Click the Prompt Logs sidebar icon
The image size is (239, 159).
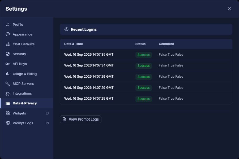pyautogui.click(x=8, y=123)
